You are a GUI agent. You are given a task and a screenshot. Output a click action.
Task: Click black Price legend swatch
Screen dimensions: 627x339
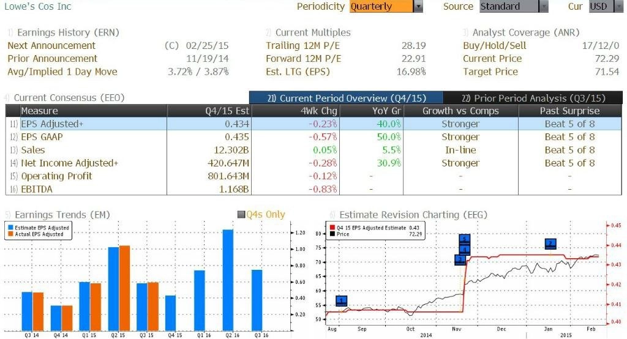click(332, 234)
